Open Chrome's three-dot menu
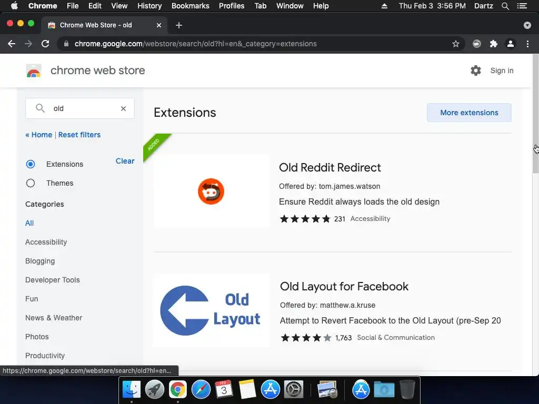This screenshot has height=404, width=539. (527, 44)
